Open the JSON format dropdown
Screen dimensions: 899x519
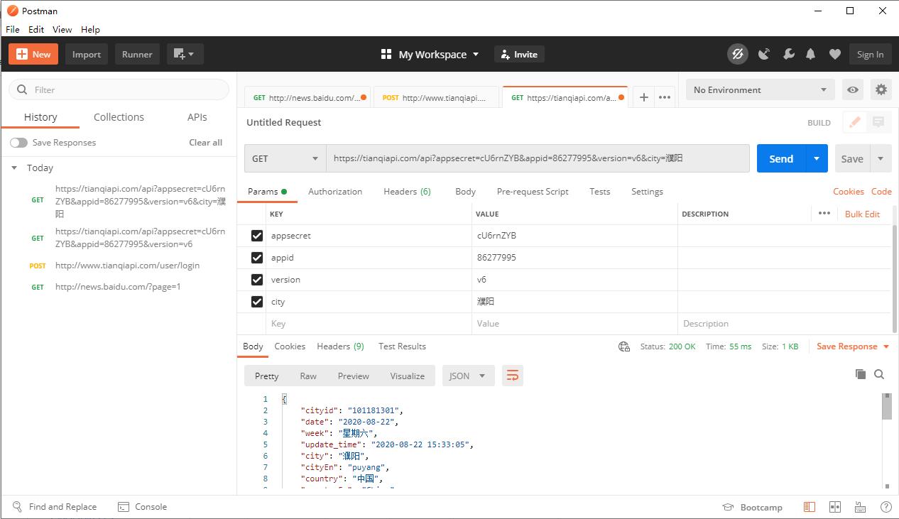(x=468, y=376)
